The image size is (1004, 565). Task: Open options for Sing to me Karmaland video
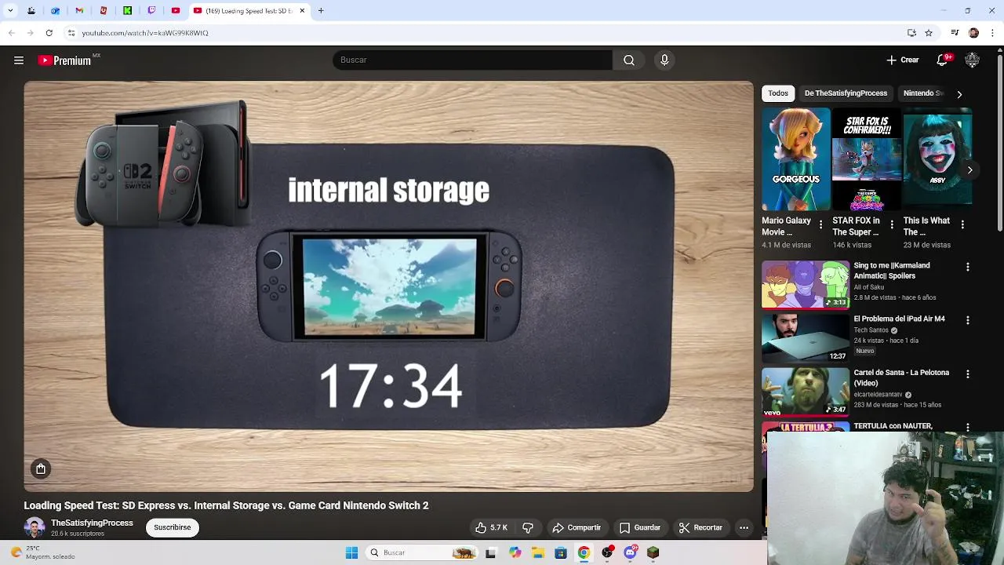tap(967, 267)
